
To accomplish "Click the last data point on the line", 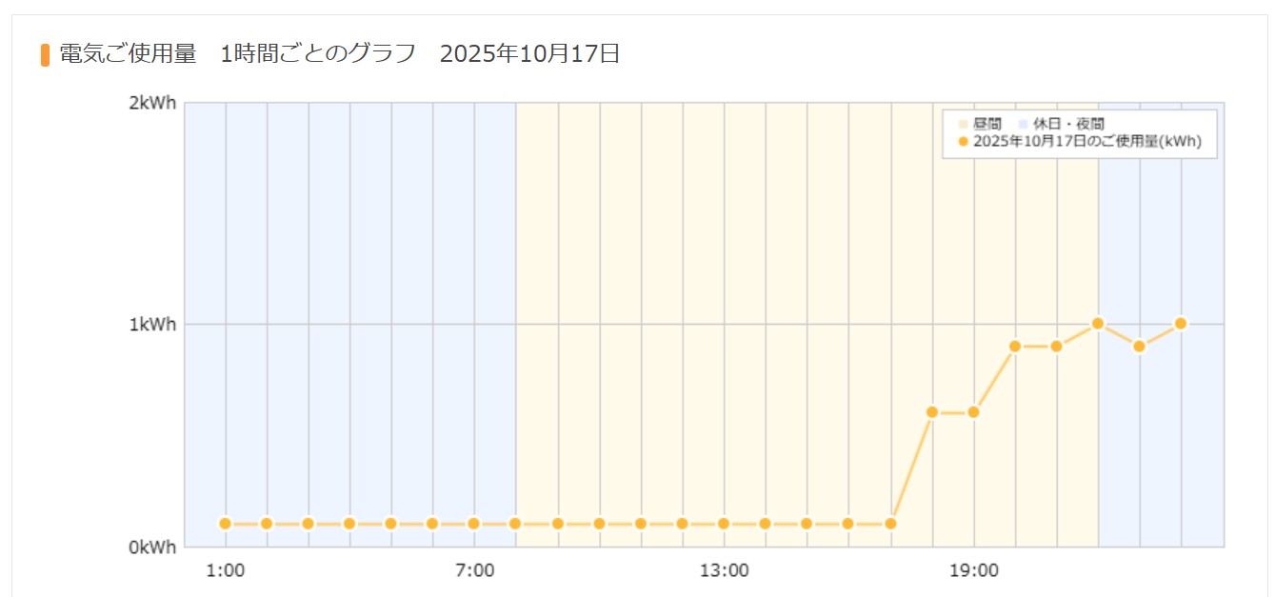I will click(1181, 324).
